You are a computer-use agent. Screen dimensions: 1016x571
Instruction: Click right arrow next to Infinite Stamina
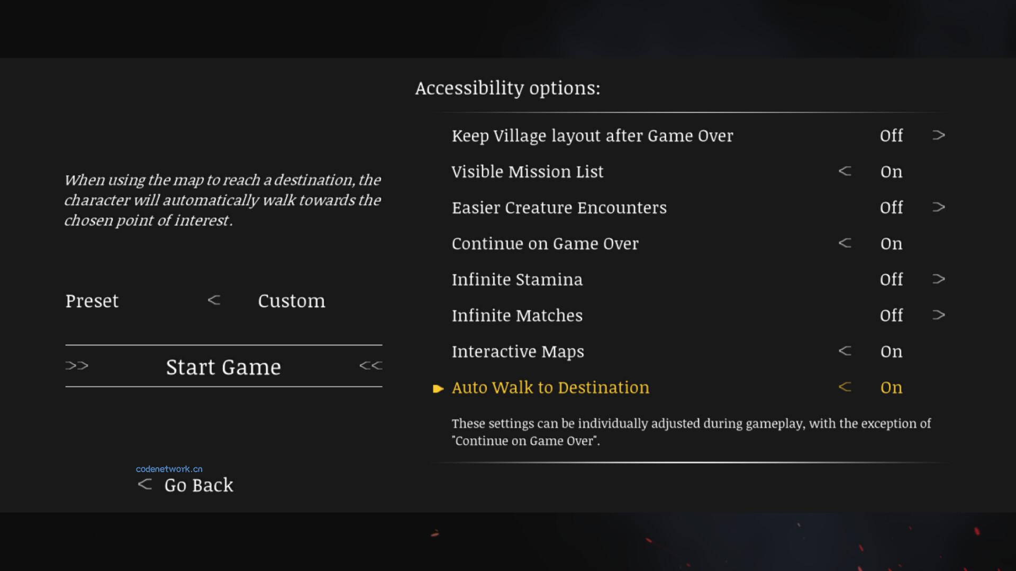[939, 279]
